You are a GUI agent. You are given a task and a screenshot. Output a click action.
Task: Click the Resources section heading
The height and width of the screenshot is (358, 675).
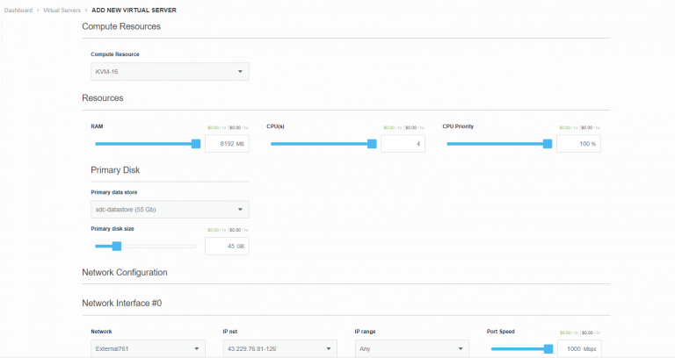pos(103,98)
